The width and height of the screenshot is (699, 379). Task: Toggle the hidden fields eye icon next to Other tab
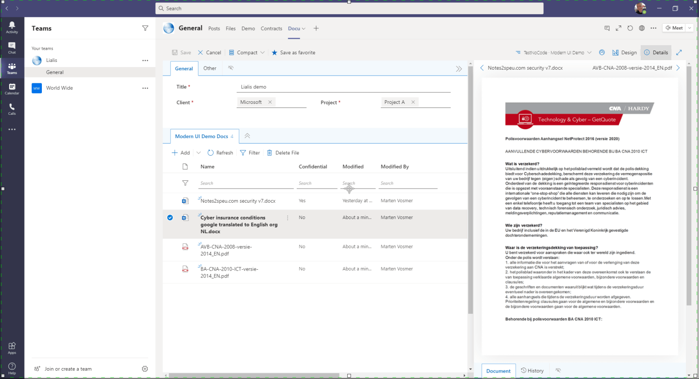[231, 67]
